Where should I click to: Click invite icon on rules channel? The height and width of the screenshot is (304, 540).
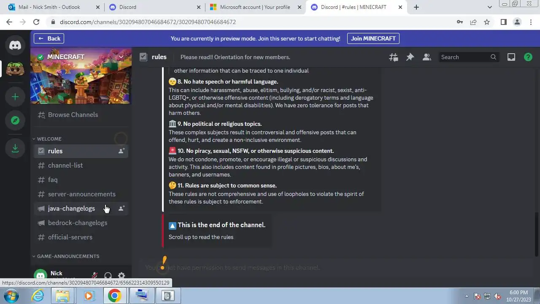[121, 151]
